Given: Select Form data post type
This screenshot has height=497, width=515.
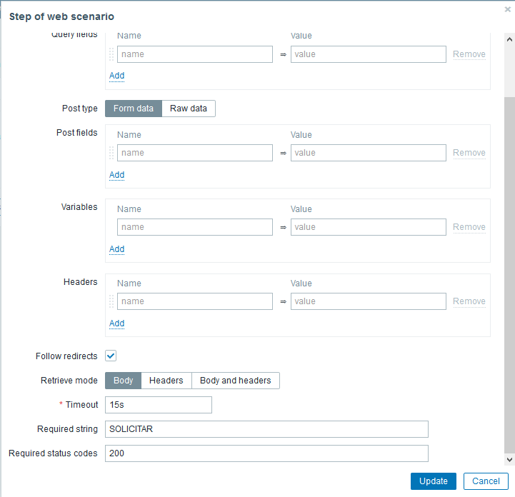Looking at the screenshot, I should point(134,109).
